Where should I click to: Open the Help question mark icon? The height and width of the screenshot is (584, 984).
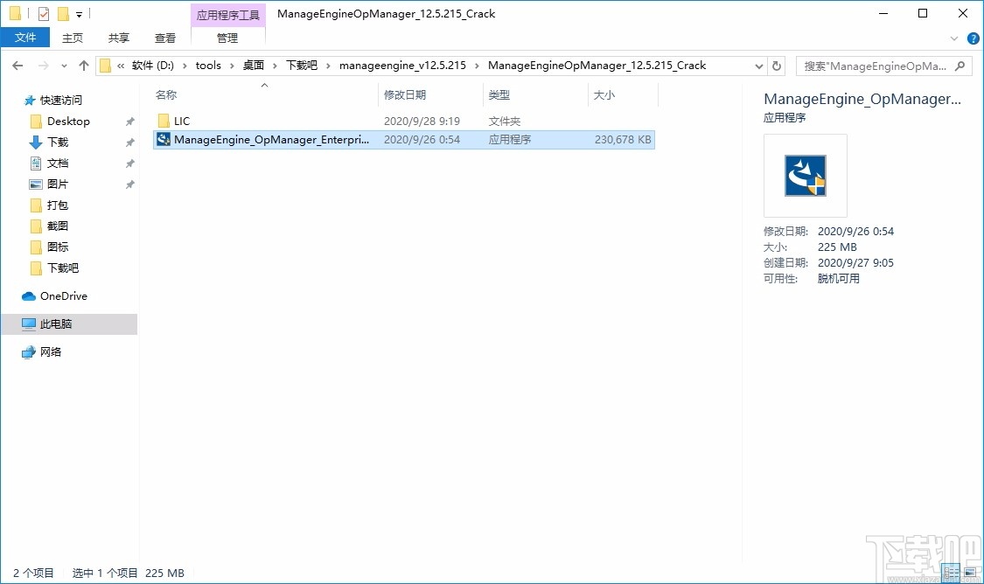click(973, 38)
